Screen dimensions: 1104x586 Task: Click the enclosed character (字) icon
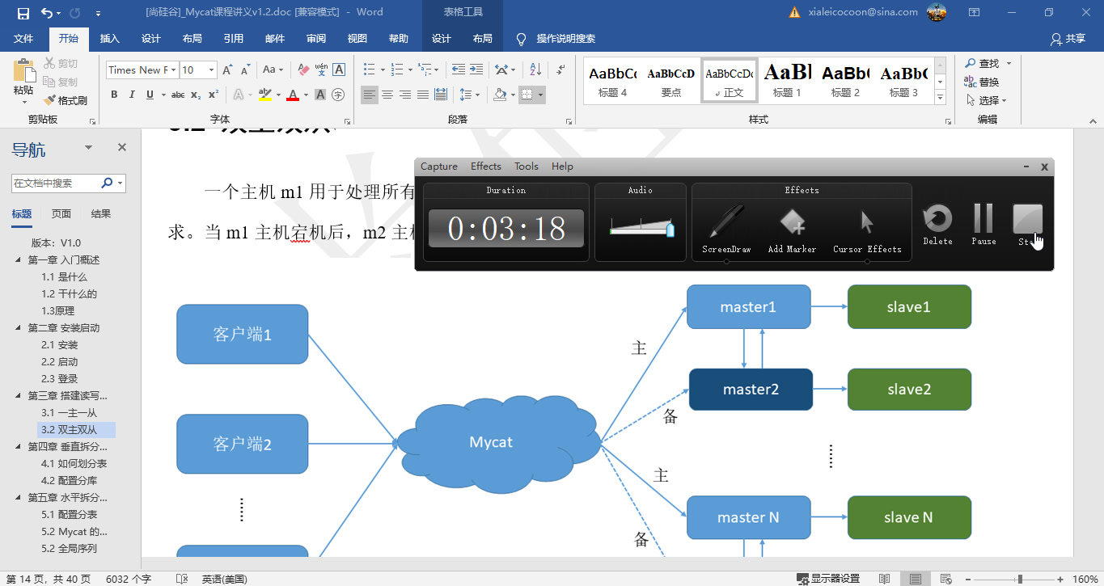click(x=338, y=95)
